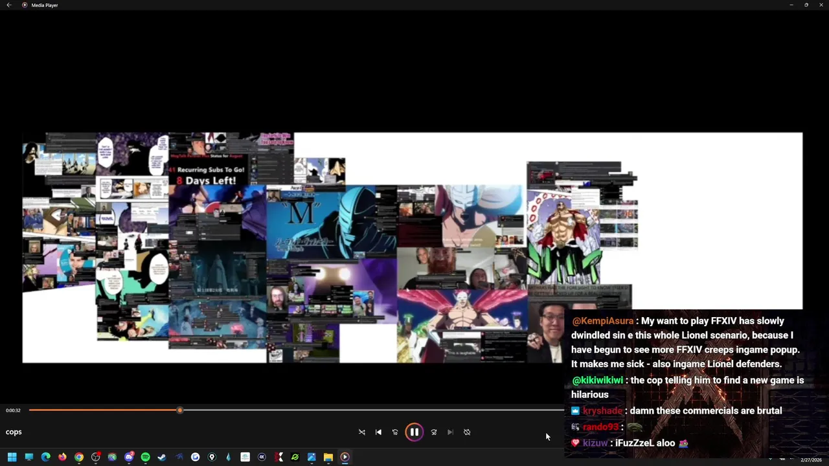Open the green screen app icon in taskbar
This screenshot has height=466, width=829.
pos(112,457)
